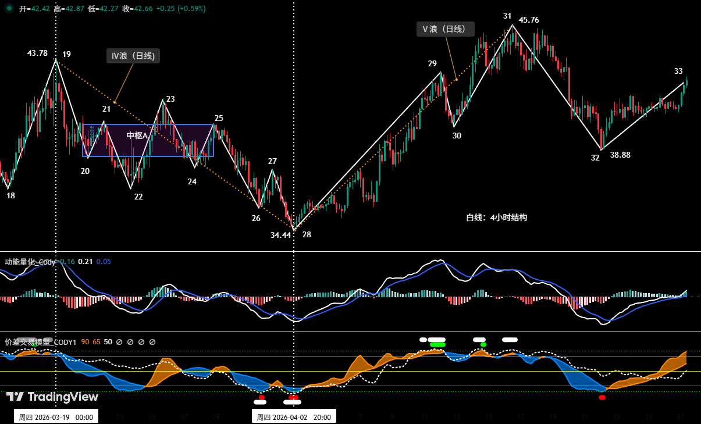
Task: Click the red signal dot under day 22
Action: point(602,397)
